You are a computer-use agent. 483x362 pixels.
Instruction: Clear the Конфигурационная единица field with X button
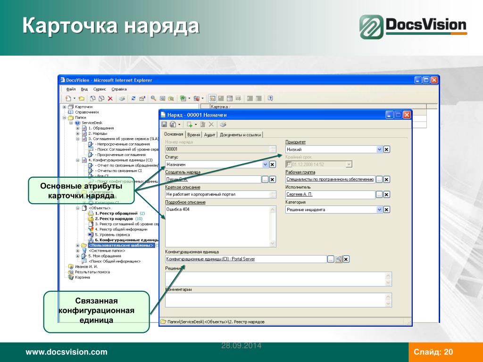346,259
